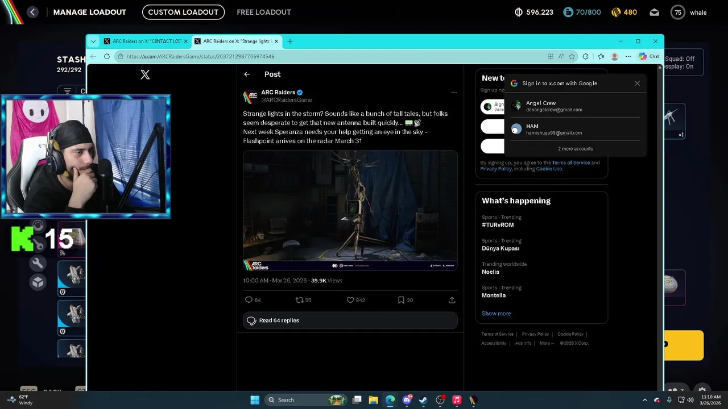Screen dimensions: 728x409
Task: Choose the Angel Crew Google account
Action: click(575, 106)
